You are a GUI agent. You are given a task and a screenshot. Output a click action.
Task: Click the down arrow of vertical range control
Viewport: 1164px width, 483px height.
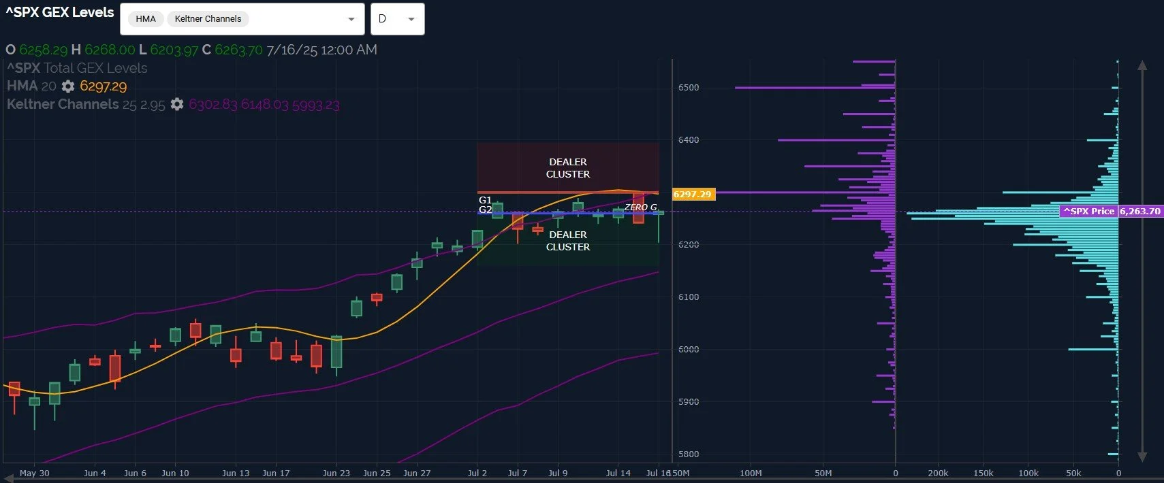tap(1142, 457)
